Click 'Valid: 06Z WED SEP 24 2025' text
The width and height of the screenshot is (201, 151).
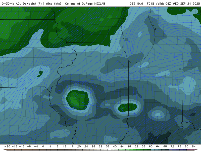click(x=178, y=4)
